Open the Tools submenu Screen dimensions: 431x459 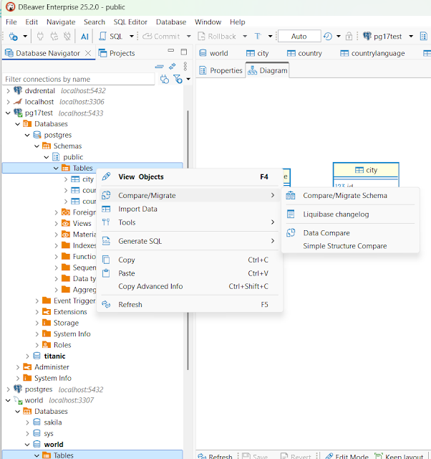tap(189, 222)
